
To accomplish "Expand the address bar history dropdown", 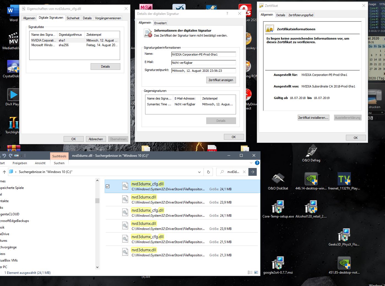I will 199,172.
